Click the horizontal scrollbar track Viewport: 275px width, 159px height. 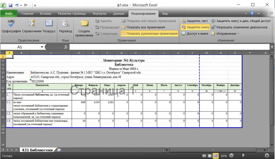click(x=216, y=150)
